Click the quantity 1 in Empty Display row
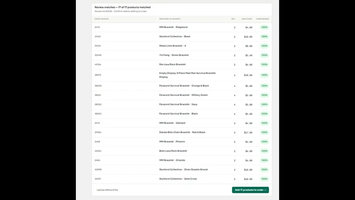Viewport: 355px width, 200px height. point(235,75)
